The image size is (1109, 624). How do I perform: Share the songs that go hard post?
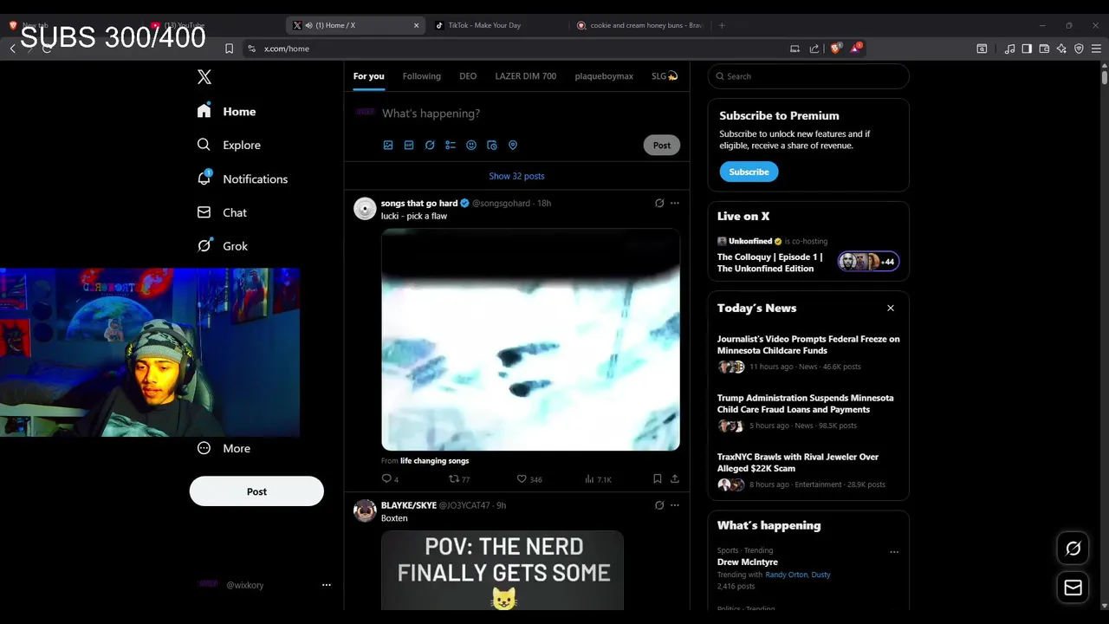[x=675, y=478]
